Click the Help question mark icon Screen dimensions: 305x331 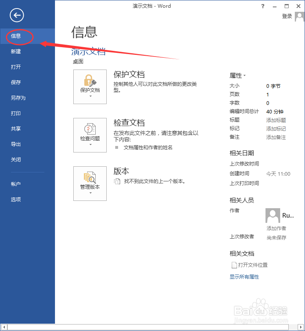coord(263,6)
